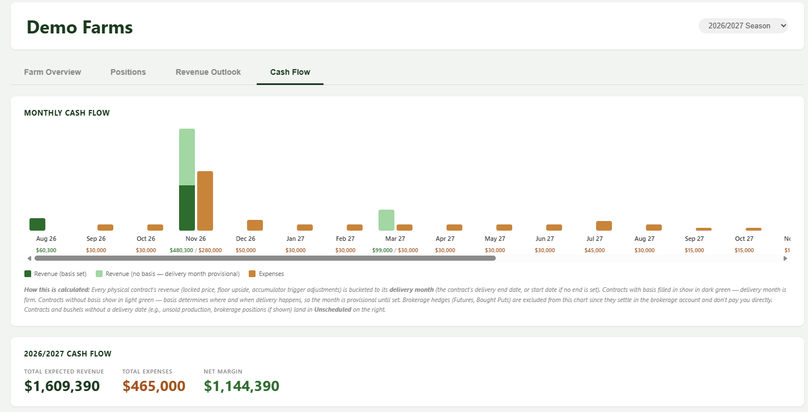808x412 pixels.
Task: Click the total expected revenue $1,609,390
Action: [62, 386]
